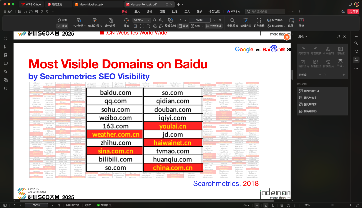
Task: Go to first page in toolbar
Action: (x=180, y=20)
